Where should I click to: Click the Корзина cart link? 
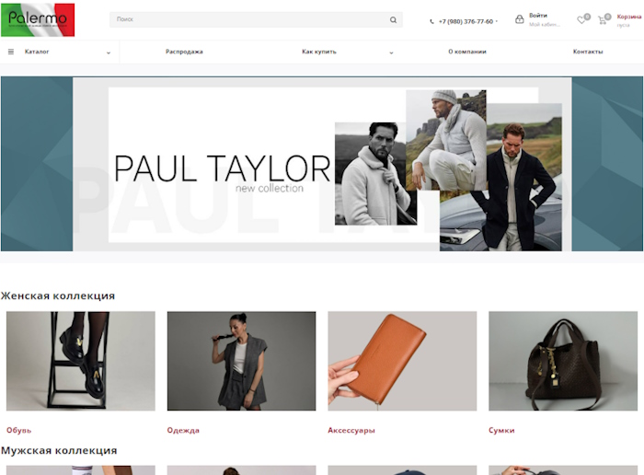pyautogui.click(x=629, y=16)
